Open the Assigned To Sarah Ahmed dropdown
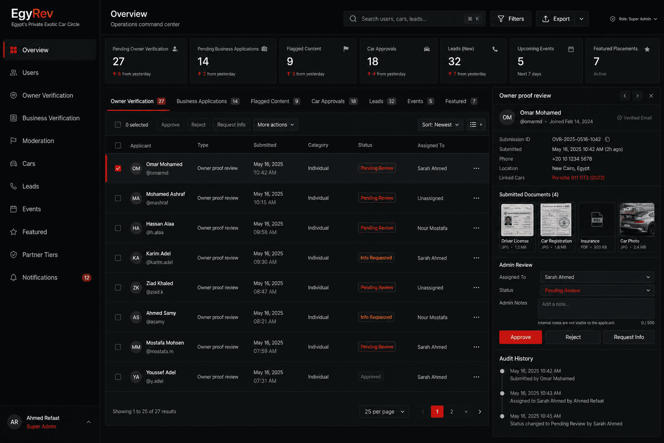This screenshot has height=443, width=664. click(x=597, y=277)
